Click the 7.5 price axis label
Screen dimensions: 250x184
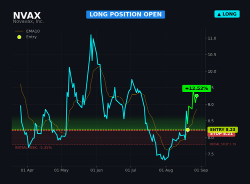click(210, 154)
